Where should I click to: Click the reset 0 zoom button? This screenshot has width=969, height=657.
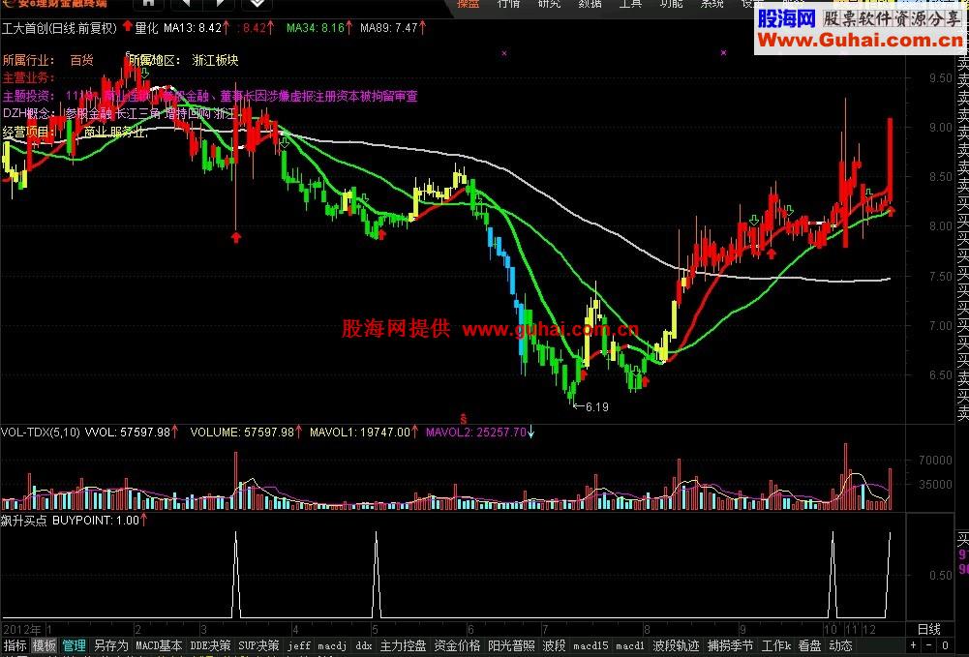tap(946, 645)
